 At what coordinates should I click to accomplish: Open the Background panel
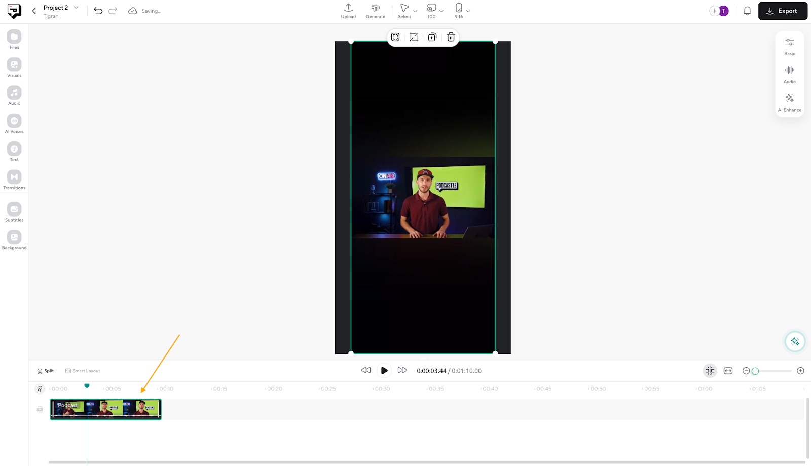(x=14, y=240)
